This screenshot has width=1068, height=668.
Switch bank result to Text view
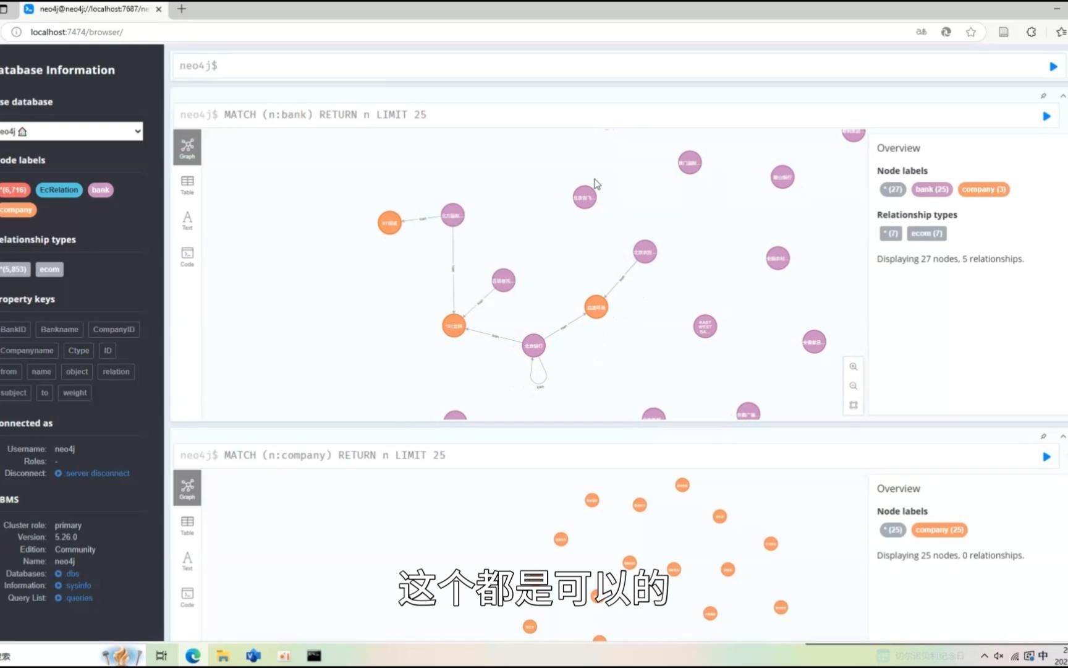[187, 220]
